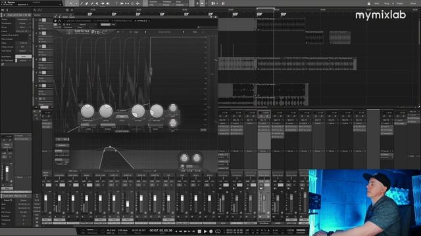
Task: Click the fast-forward button in the transport
Action: (186, 231)
